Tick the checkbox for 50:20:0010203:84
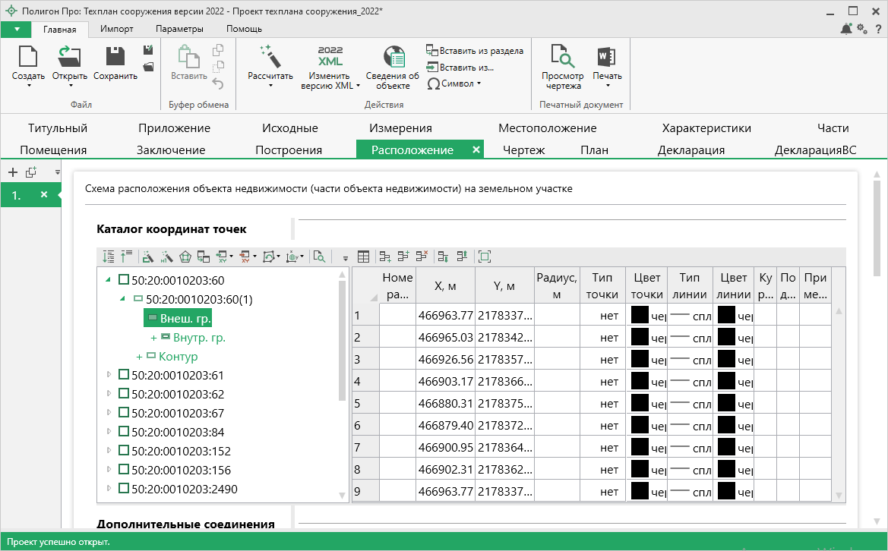Viewport: 888px width, 551px height. 124,432
